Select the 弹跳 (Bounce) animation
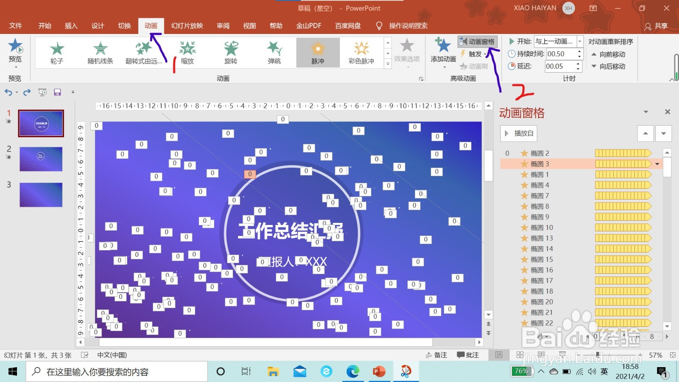This screenshot has width=679, height=382. coord(274,52)
